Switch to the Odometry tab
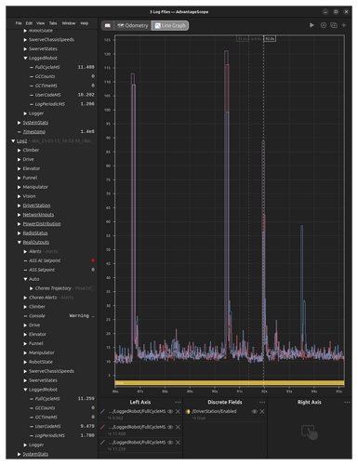The width and height of the screenshot is (358, 465). point(133,25)
